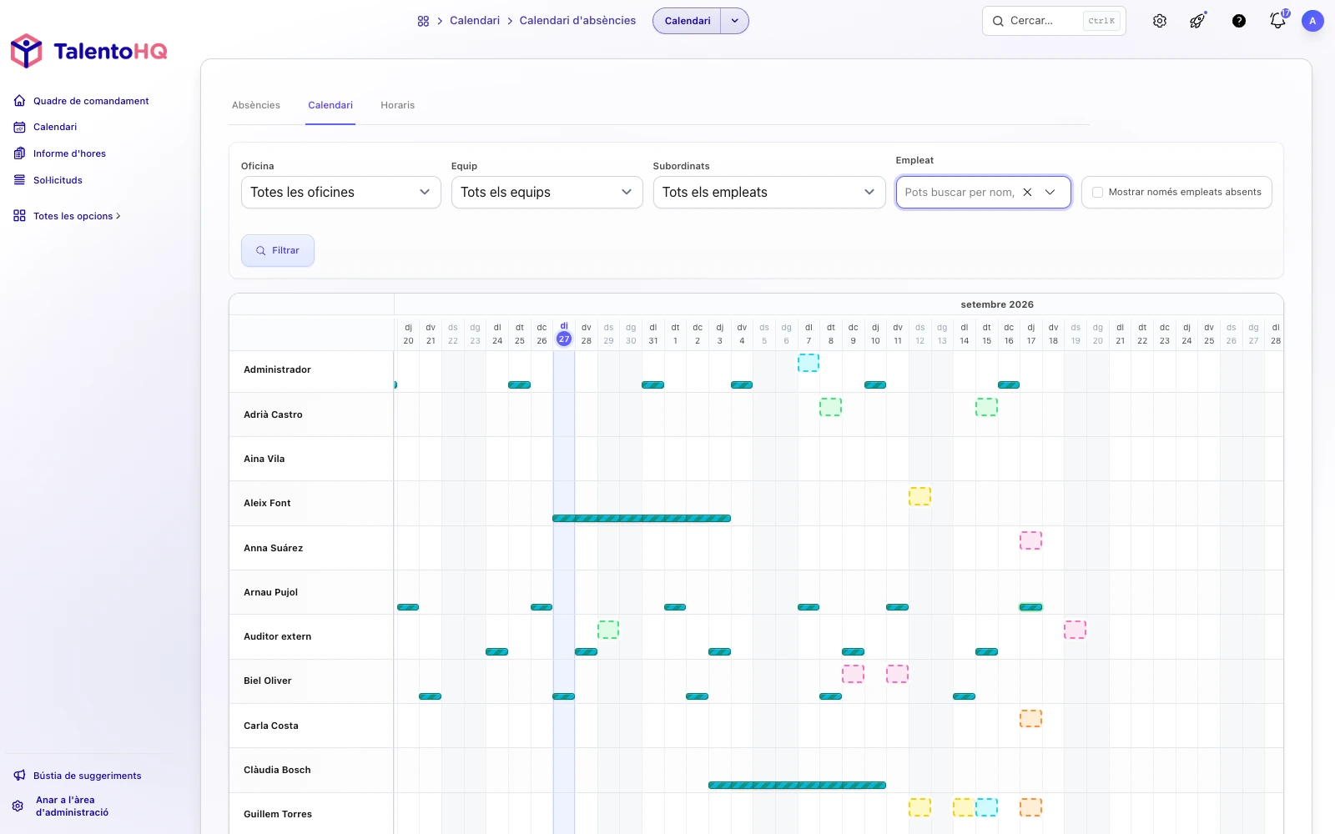Expand Totes les opcions in sidebar

point(77,216)
